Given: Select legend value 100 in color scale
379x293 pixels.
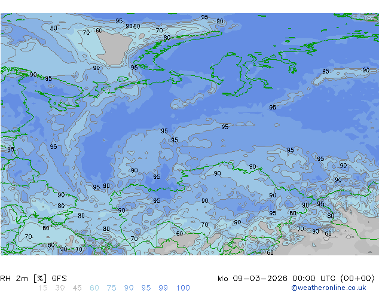Looking at the screenshot, I should [183, 288].
